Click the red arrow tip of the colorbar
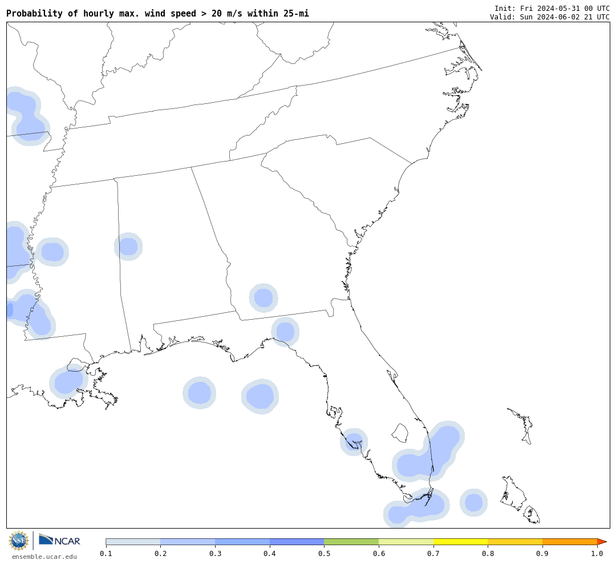Screen dimensions: 616x564 tap(602, 542)
